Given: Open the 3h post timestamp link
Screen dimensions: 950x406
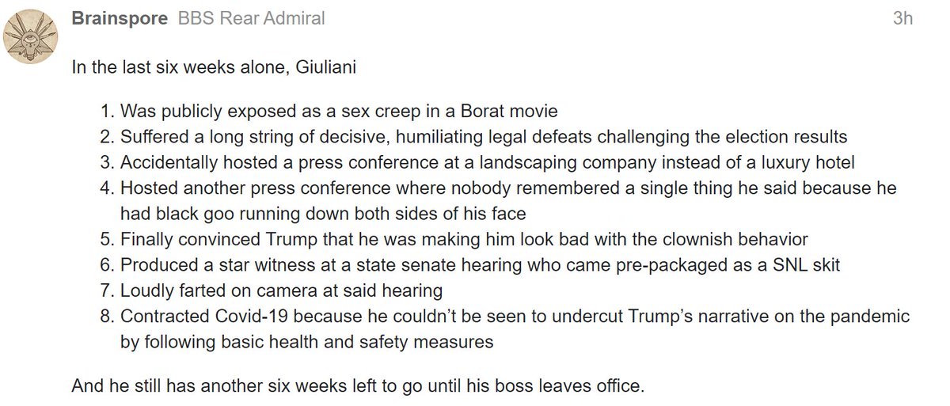Looking at the screenshot, I should click(x=902, y=18).
